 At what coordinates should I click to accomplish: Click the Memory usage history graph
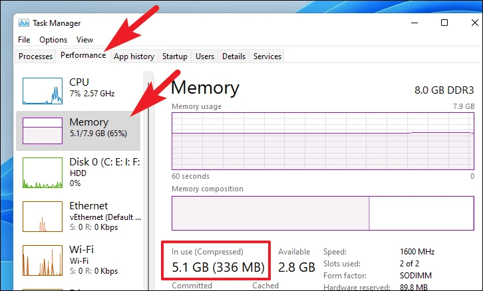click(323, 142)
